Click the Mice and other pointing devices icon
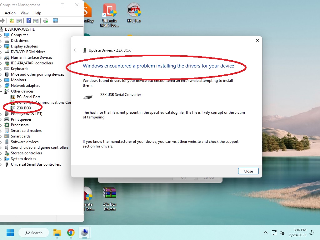 point(7,74)
